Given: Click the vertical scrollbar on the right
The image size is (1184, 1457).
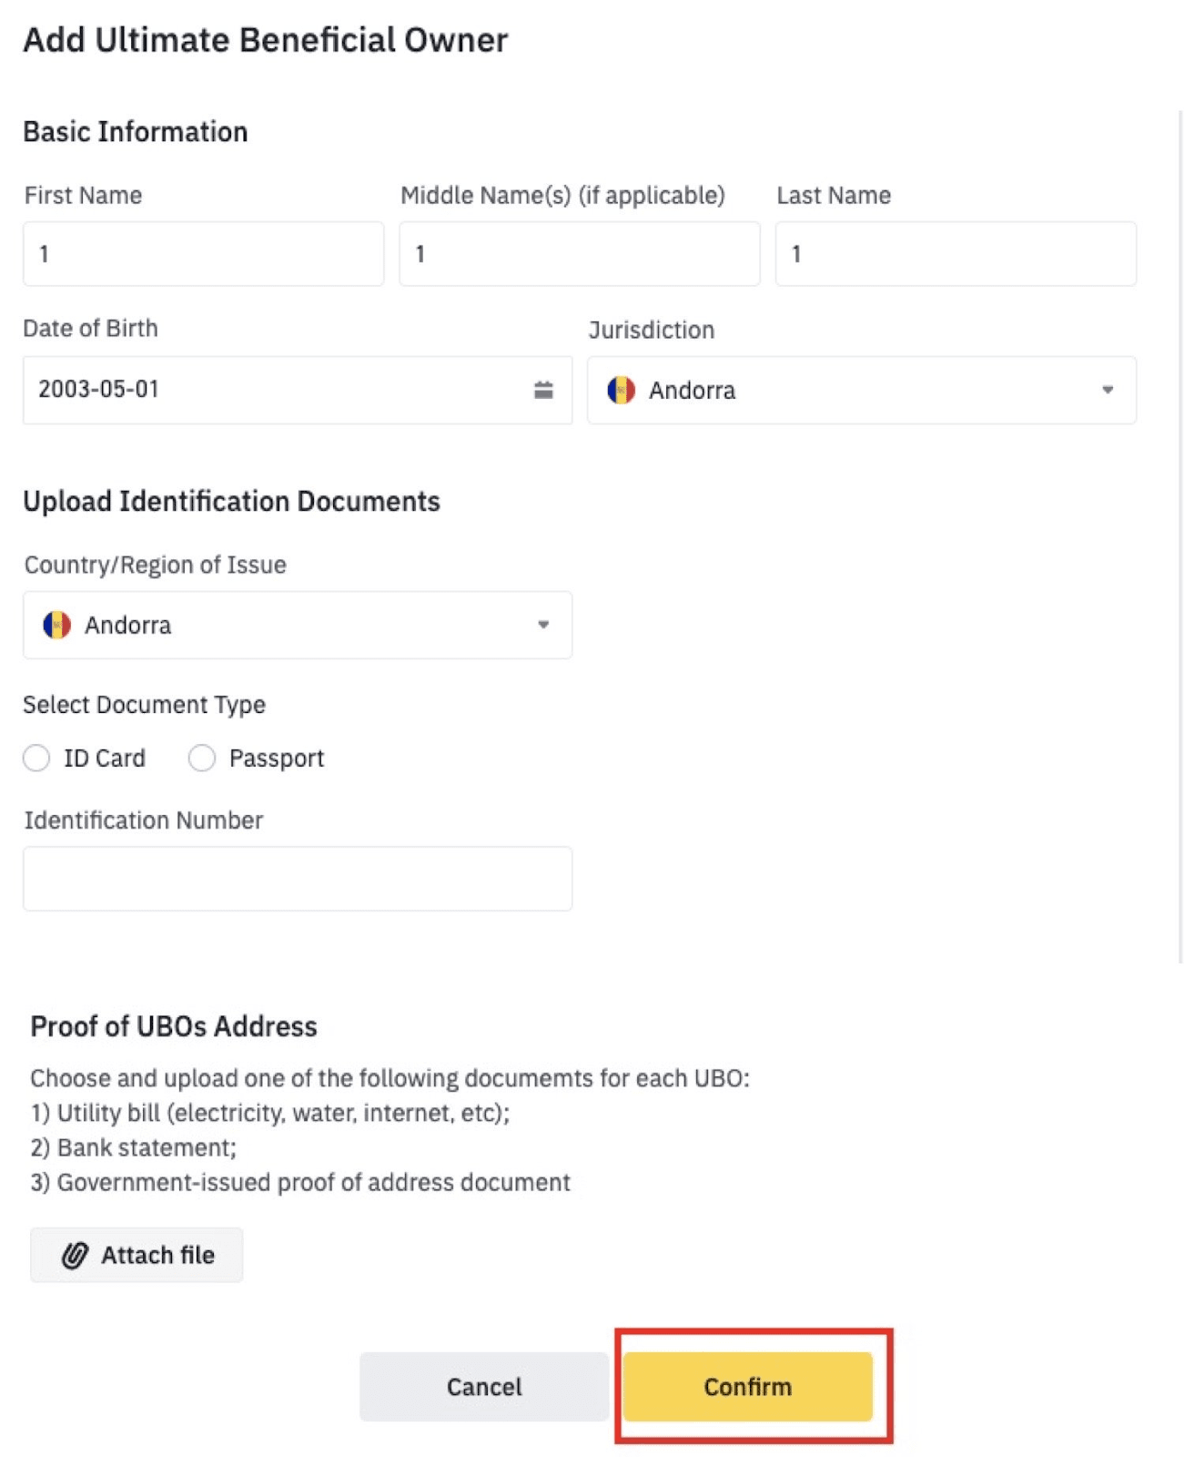Looking at the screenshot, I should tap(1180, 537).
